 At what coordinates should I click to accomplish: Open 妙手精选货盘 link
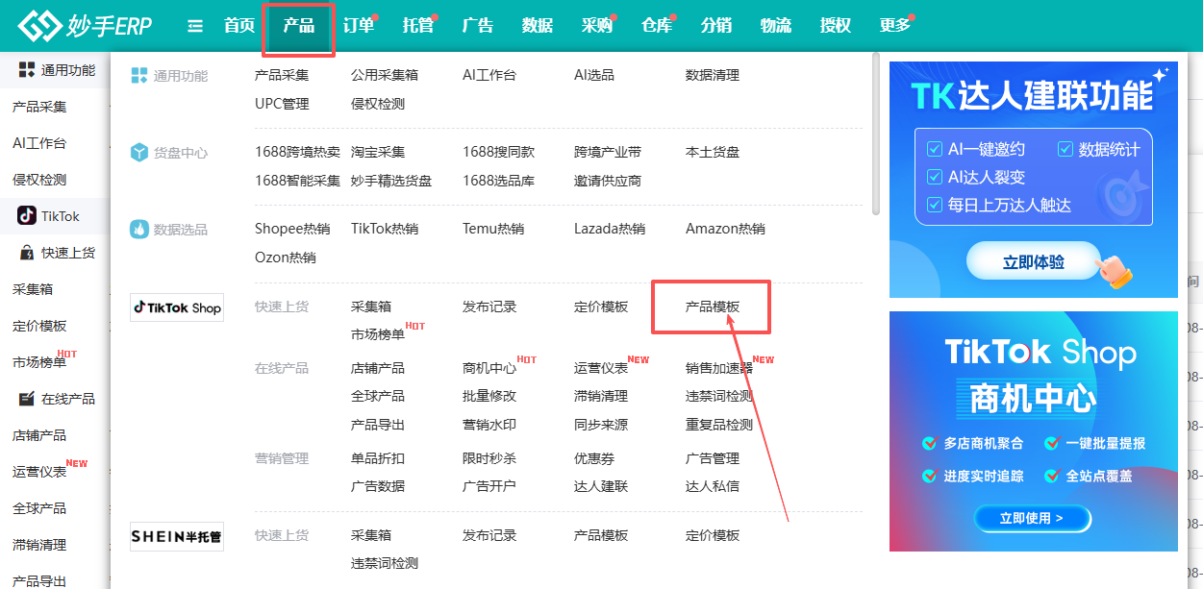pyautogui.click(x=391, y=181)
